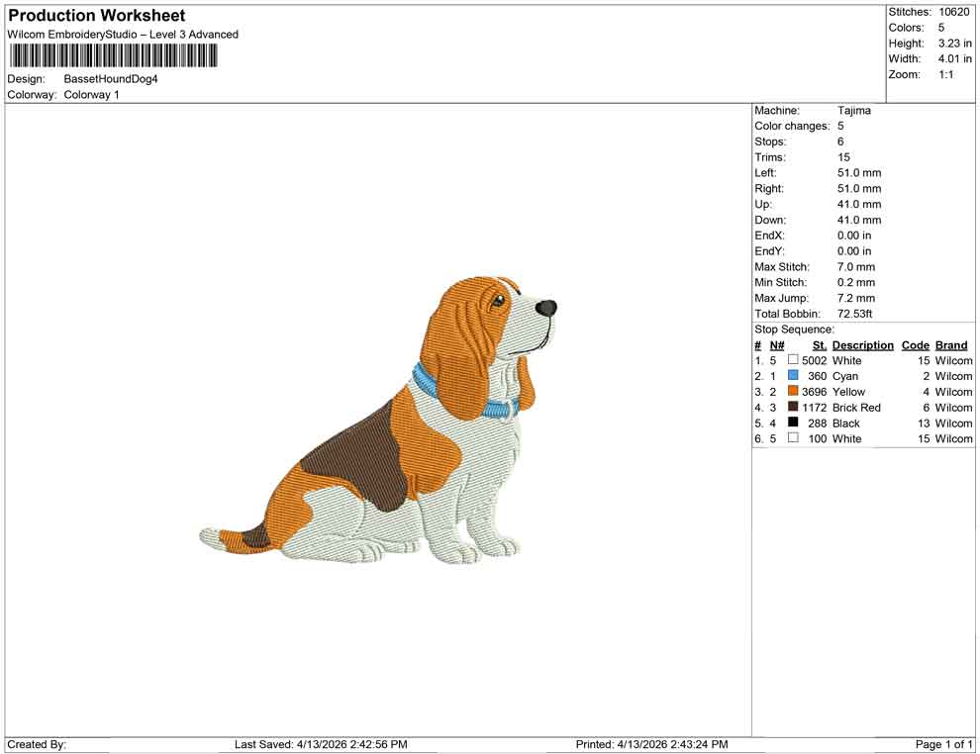This screenshot has height=754, width=980.
Task: Click the Yellow 3696 thread swatch
Action: [x=791, y=392]
